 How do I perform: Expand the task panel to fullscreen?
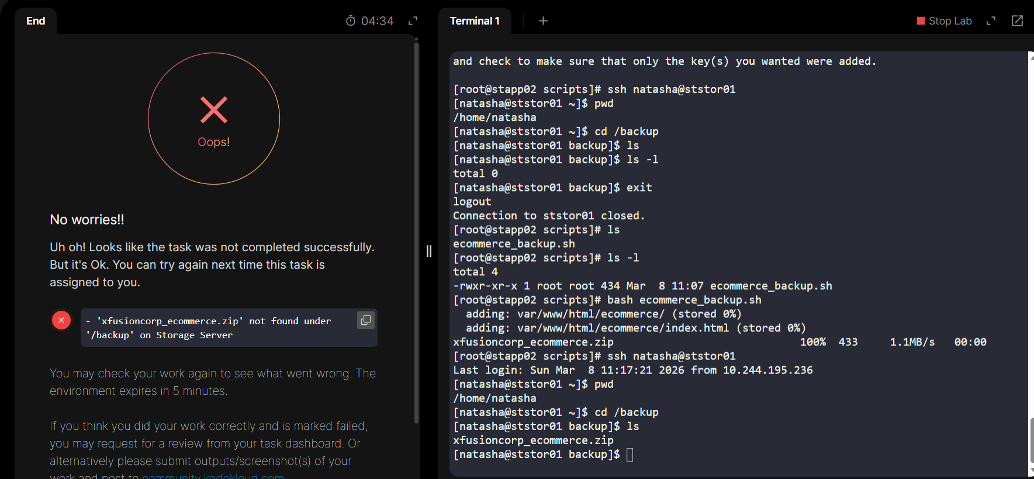413,21
